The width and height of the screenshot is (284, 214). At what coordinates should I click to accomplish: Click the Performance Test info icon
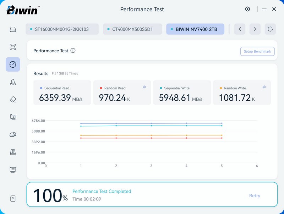(x=73, y=51)
